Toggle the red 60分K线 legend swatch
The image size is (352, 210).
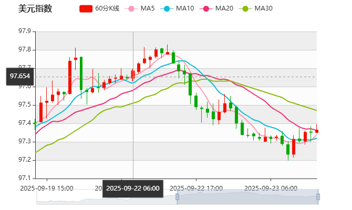tap(86, 8)
